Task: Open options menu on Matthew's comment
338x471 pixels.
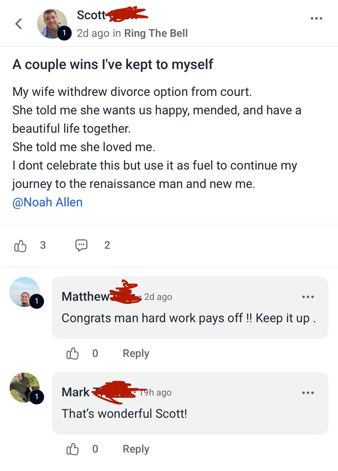Action: point(308,297)
